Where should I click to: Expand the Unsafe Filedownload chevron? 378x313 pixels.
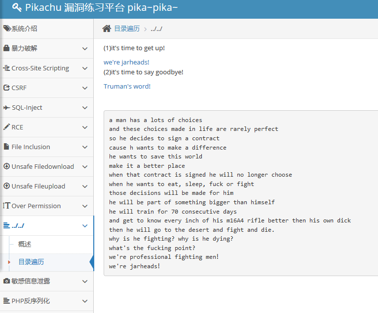coord(85,167)
